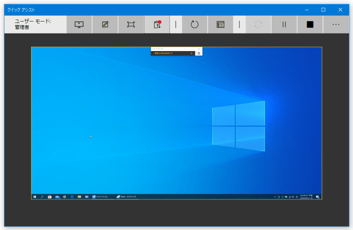Pause sharing in the small remote Quick Assist bar
This screenshot has height=230, width=353.
tap(191, 53)
